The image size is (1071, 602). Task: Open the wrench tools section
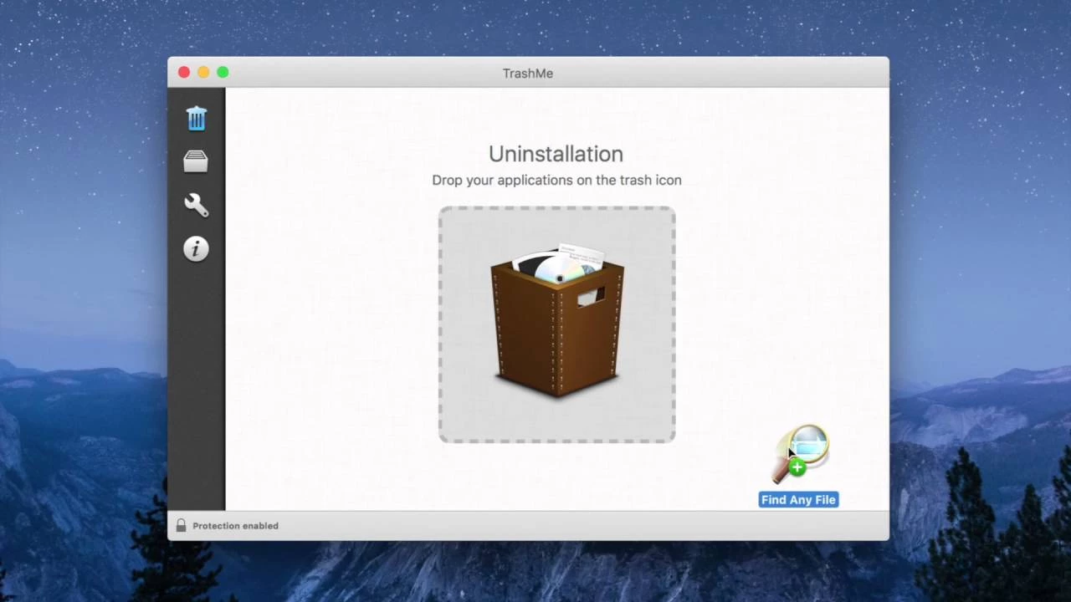(x=196, y=205)
